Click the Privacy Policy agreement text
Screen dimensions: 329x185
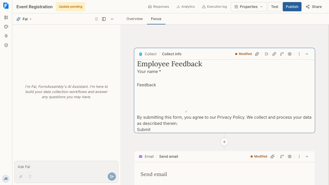(x=224, y=120)
